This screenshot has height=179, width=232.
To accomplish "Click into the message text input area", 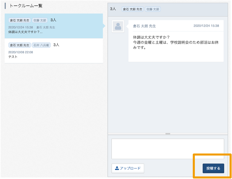I will (x=167, y=149).
